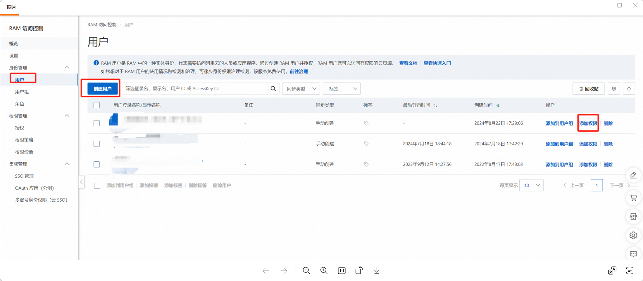Open 授权 in the sidebar
Viewport: 643px width, 281px height.
coord(39,128)
